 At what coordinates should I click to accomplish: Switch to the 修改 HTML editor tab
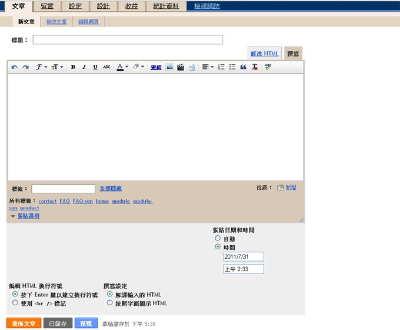265,54
